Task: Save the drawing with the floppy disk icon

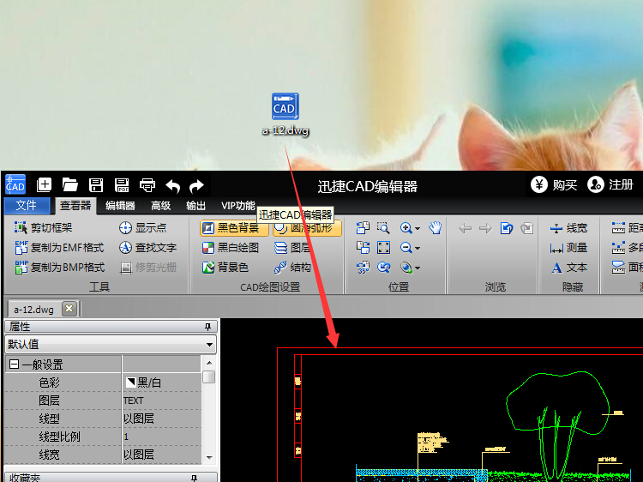Action: 96,185
